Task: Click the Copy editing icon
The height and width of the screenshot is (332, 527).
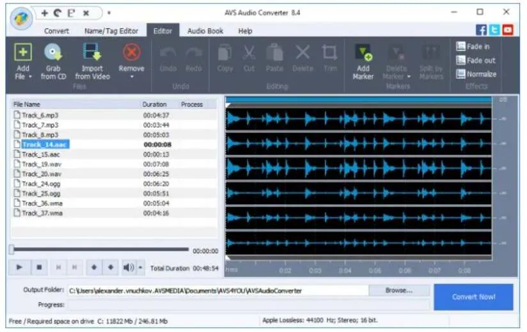Action: (225, 52)
